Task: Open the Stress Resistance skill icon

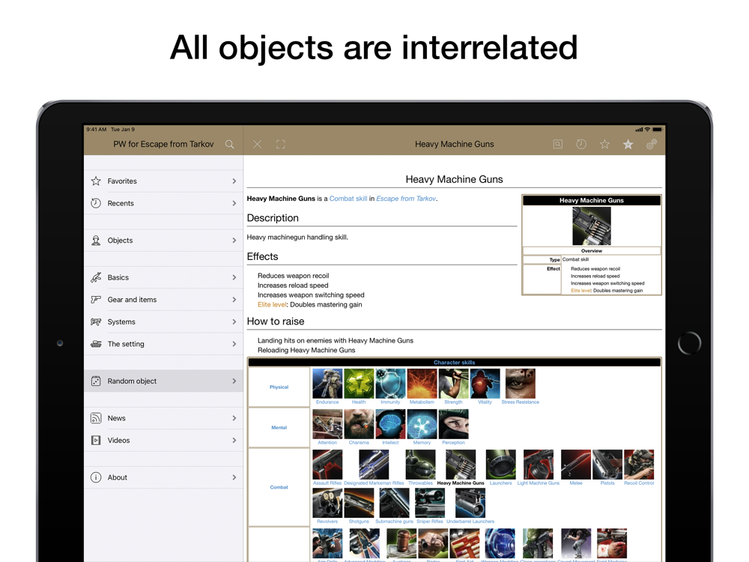Action: (521, 384)
